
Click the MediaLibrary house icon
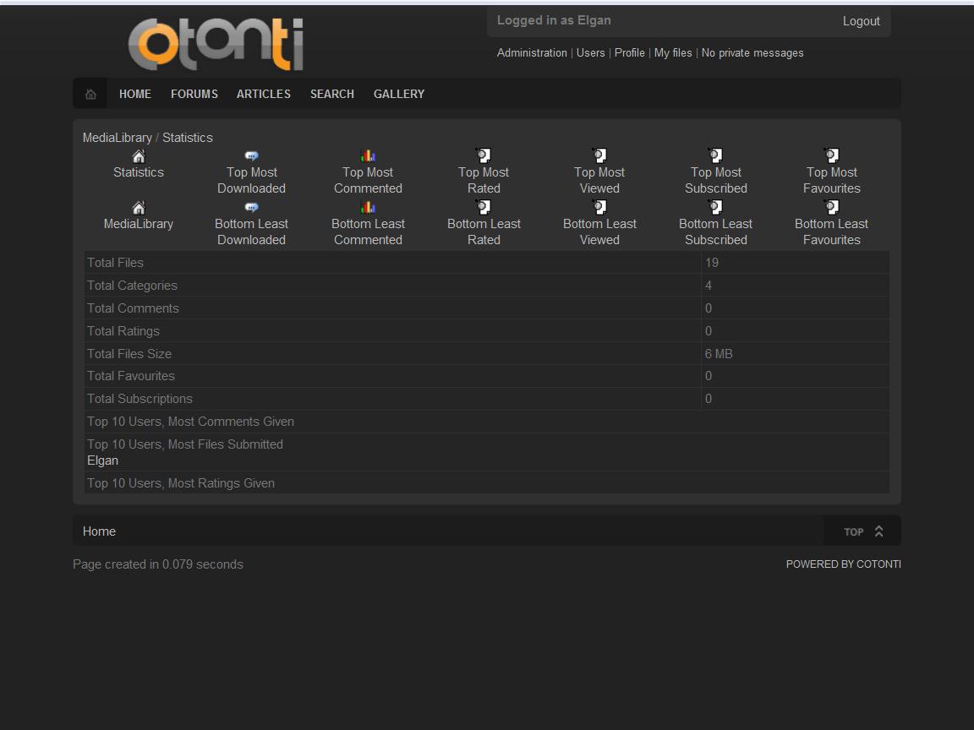click(139, 208)
